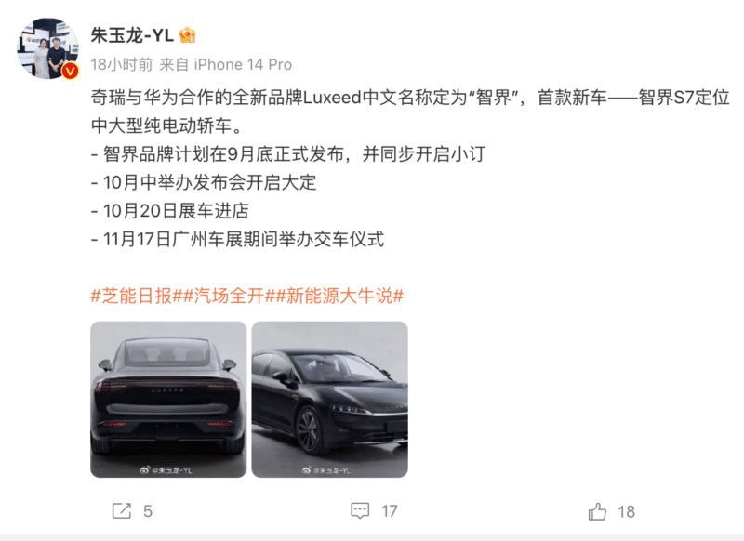Click the post text about 智界S7
Screen dimensions: 744x541
(410, 168)
